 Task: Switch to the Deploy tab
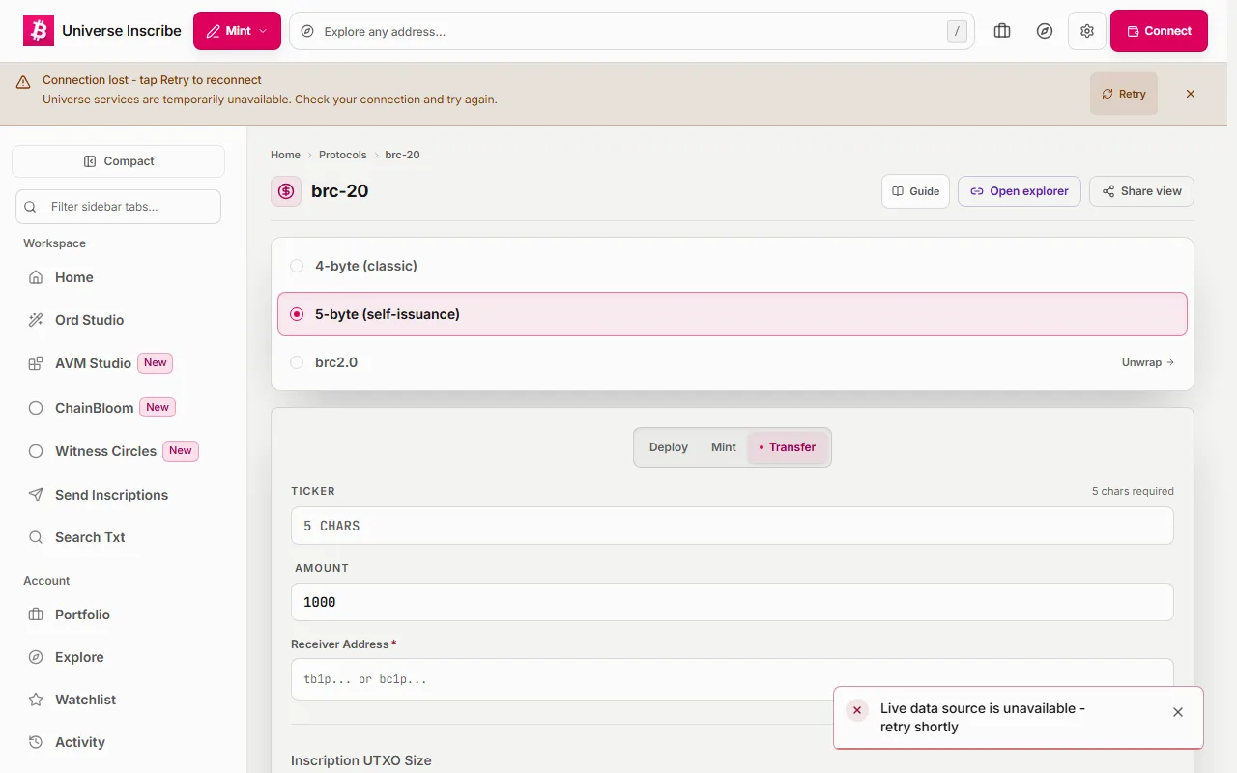click(669, 447)
